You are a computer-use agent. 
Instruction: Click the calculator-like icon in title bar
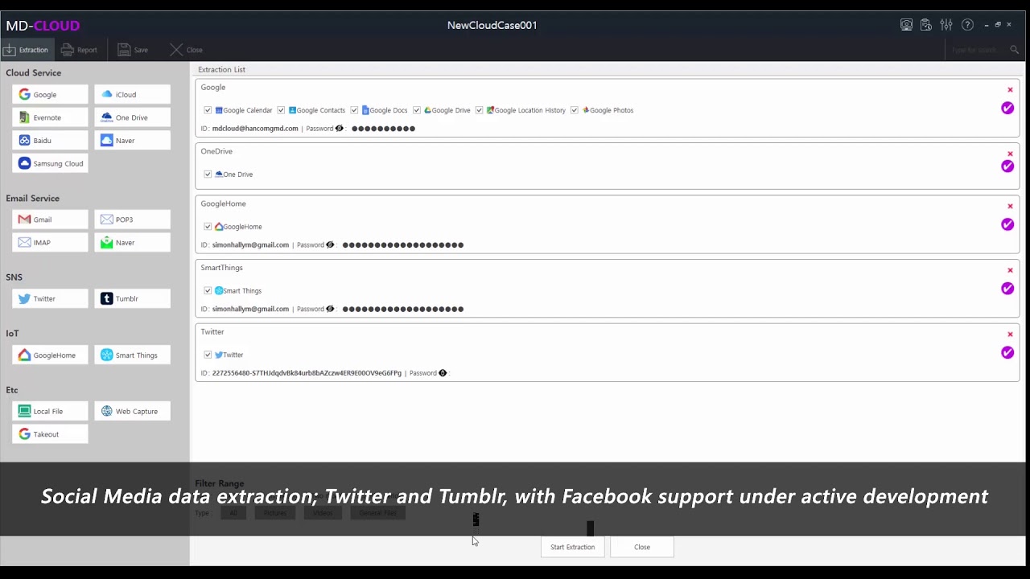tap(926, 25)
